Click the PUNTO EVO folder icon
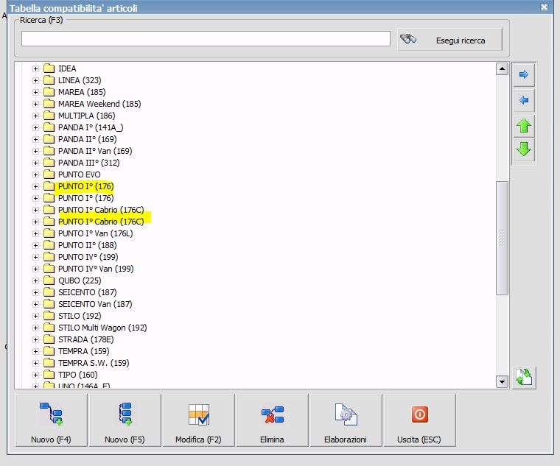560x466 pixels. click(49, 174)
